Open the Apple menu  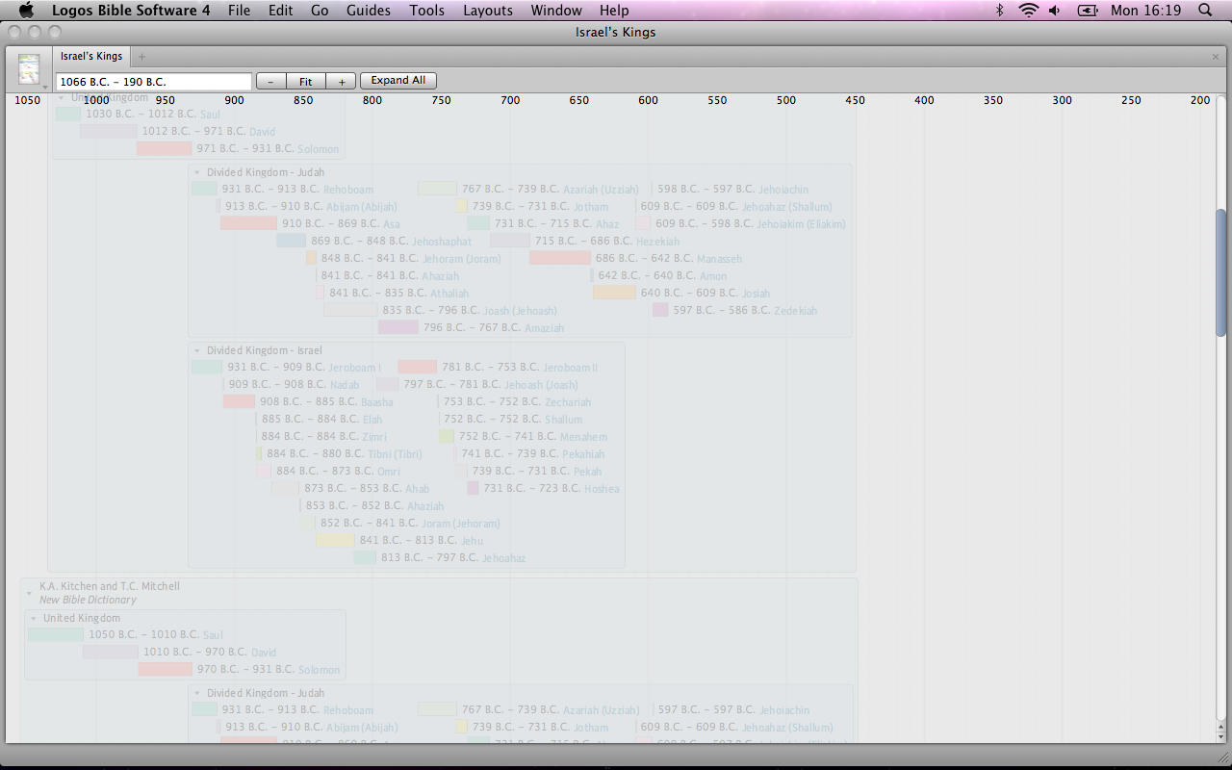click(26, 11)
